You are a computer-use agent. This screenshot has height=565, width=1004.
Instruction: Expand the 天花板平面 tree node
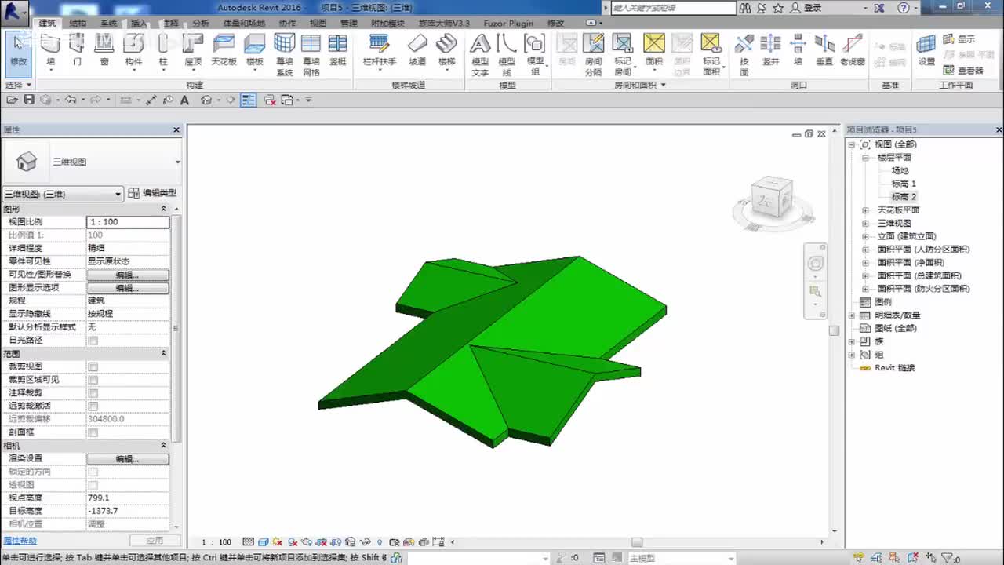pos(865,210)
